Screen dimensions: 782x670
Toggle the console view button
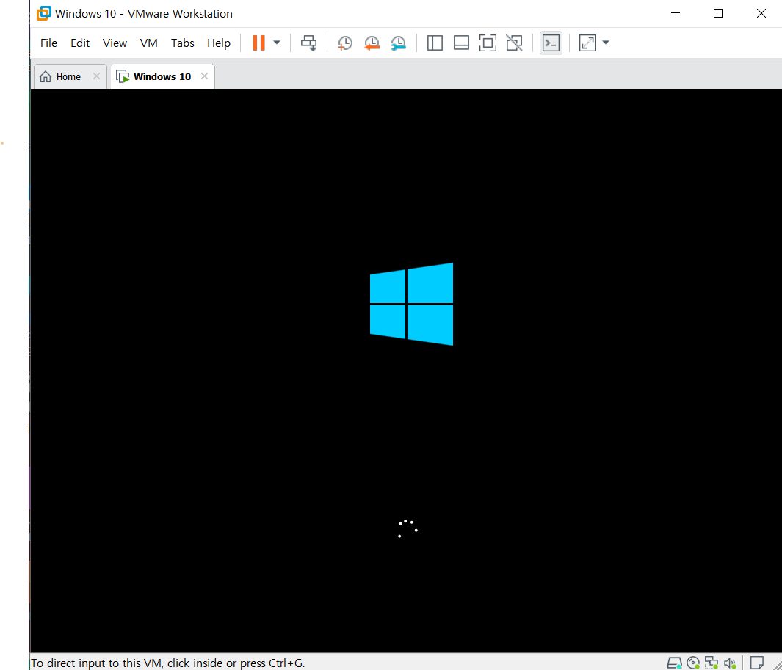(551, 43)
